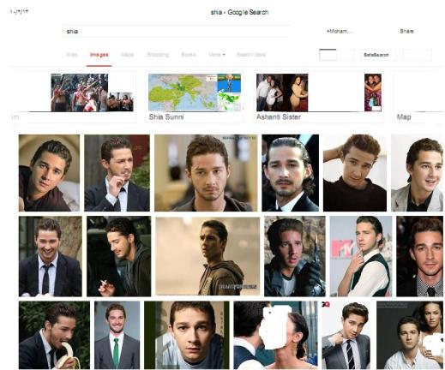Open Search tools options
Screen dimensions: 445x370
[251, 55]
